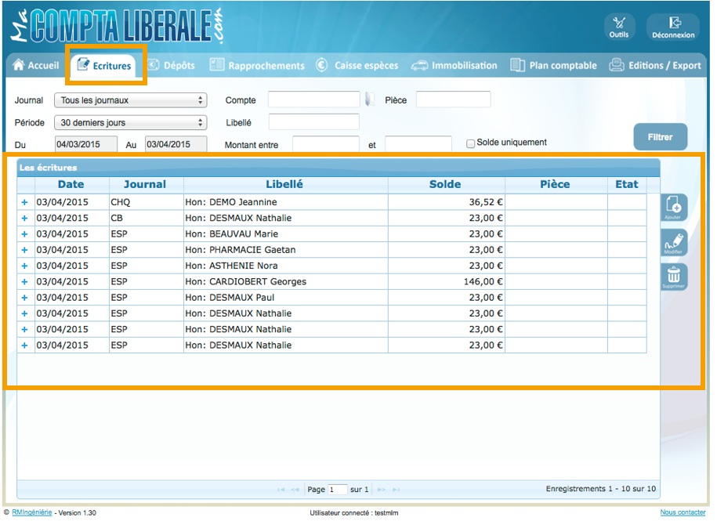Screen dimensions: 717x521
Task: Switch to the Rapprochements tab
Action: click(257, 66)
